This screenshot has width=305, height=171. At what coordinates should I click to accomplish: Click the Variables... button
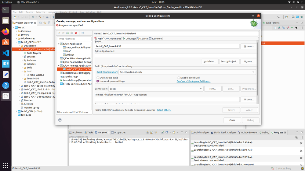[209, 61]
